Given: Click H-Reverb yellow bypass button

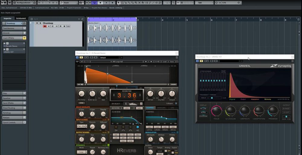Looking at the screenshot, I should pyautogui.click(x=81, y=57).
